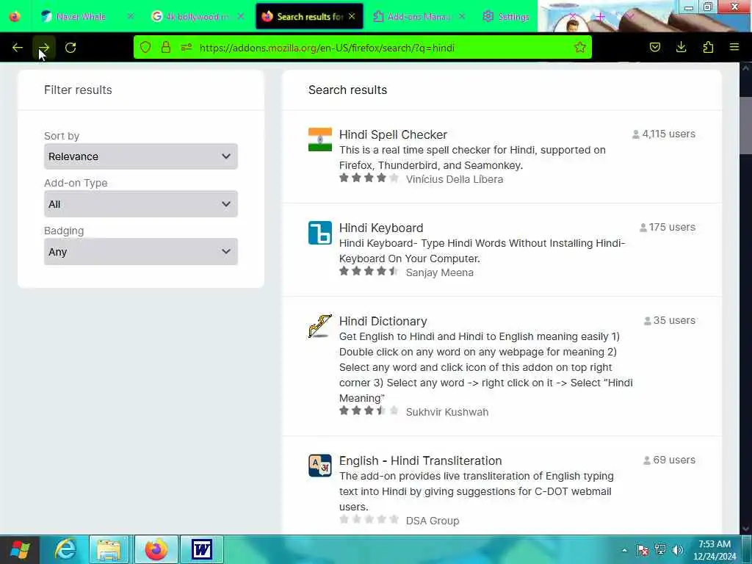Show hidden system tray icons

coord(624,550)
